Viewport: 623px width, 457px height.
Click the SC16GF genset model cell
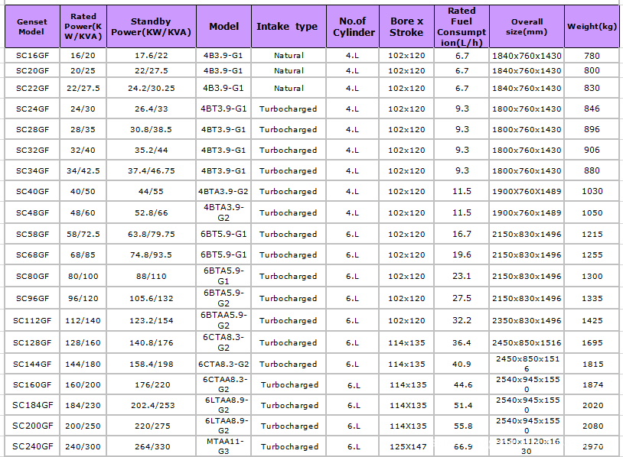tap(32, 56)
